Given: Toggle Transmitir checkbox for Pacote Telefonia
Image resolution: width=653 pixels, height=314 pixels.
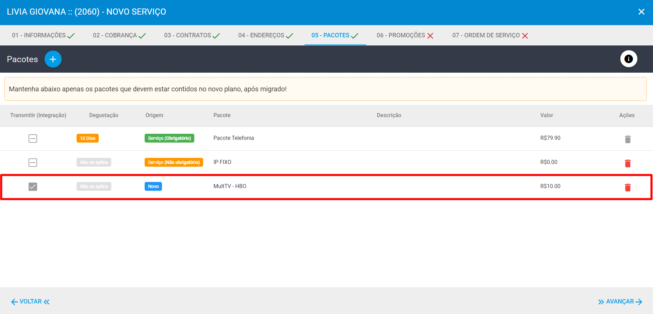Looking at the screenshot, I should click(x=33, y=138).
